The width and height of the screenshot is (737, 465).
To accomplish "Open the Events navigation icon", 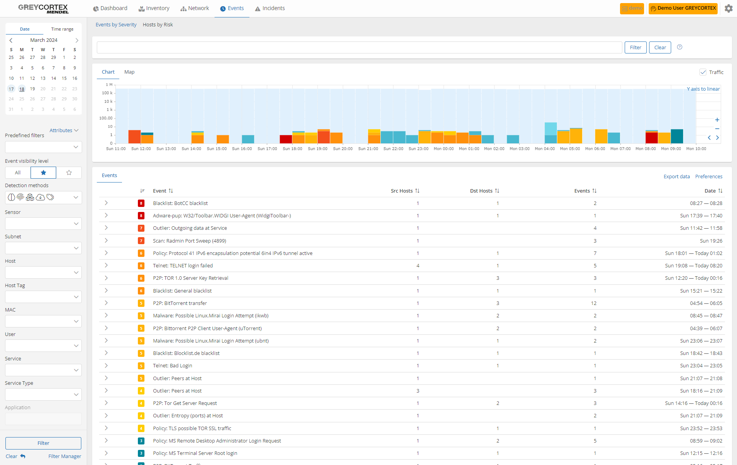I will (x=222, y=8).
